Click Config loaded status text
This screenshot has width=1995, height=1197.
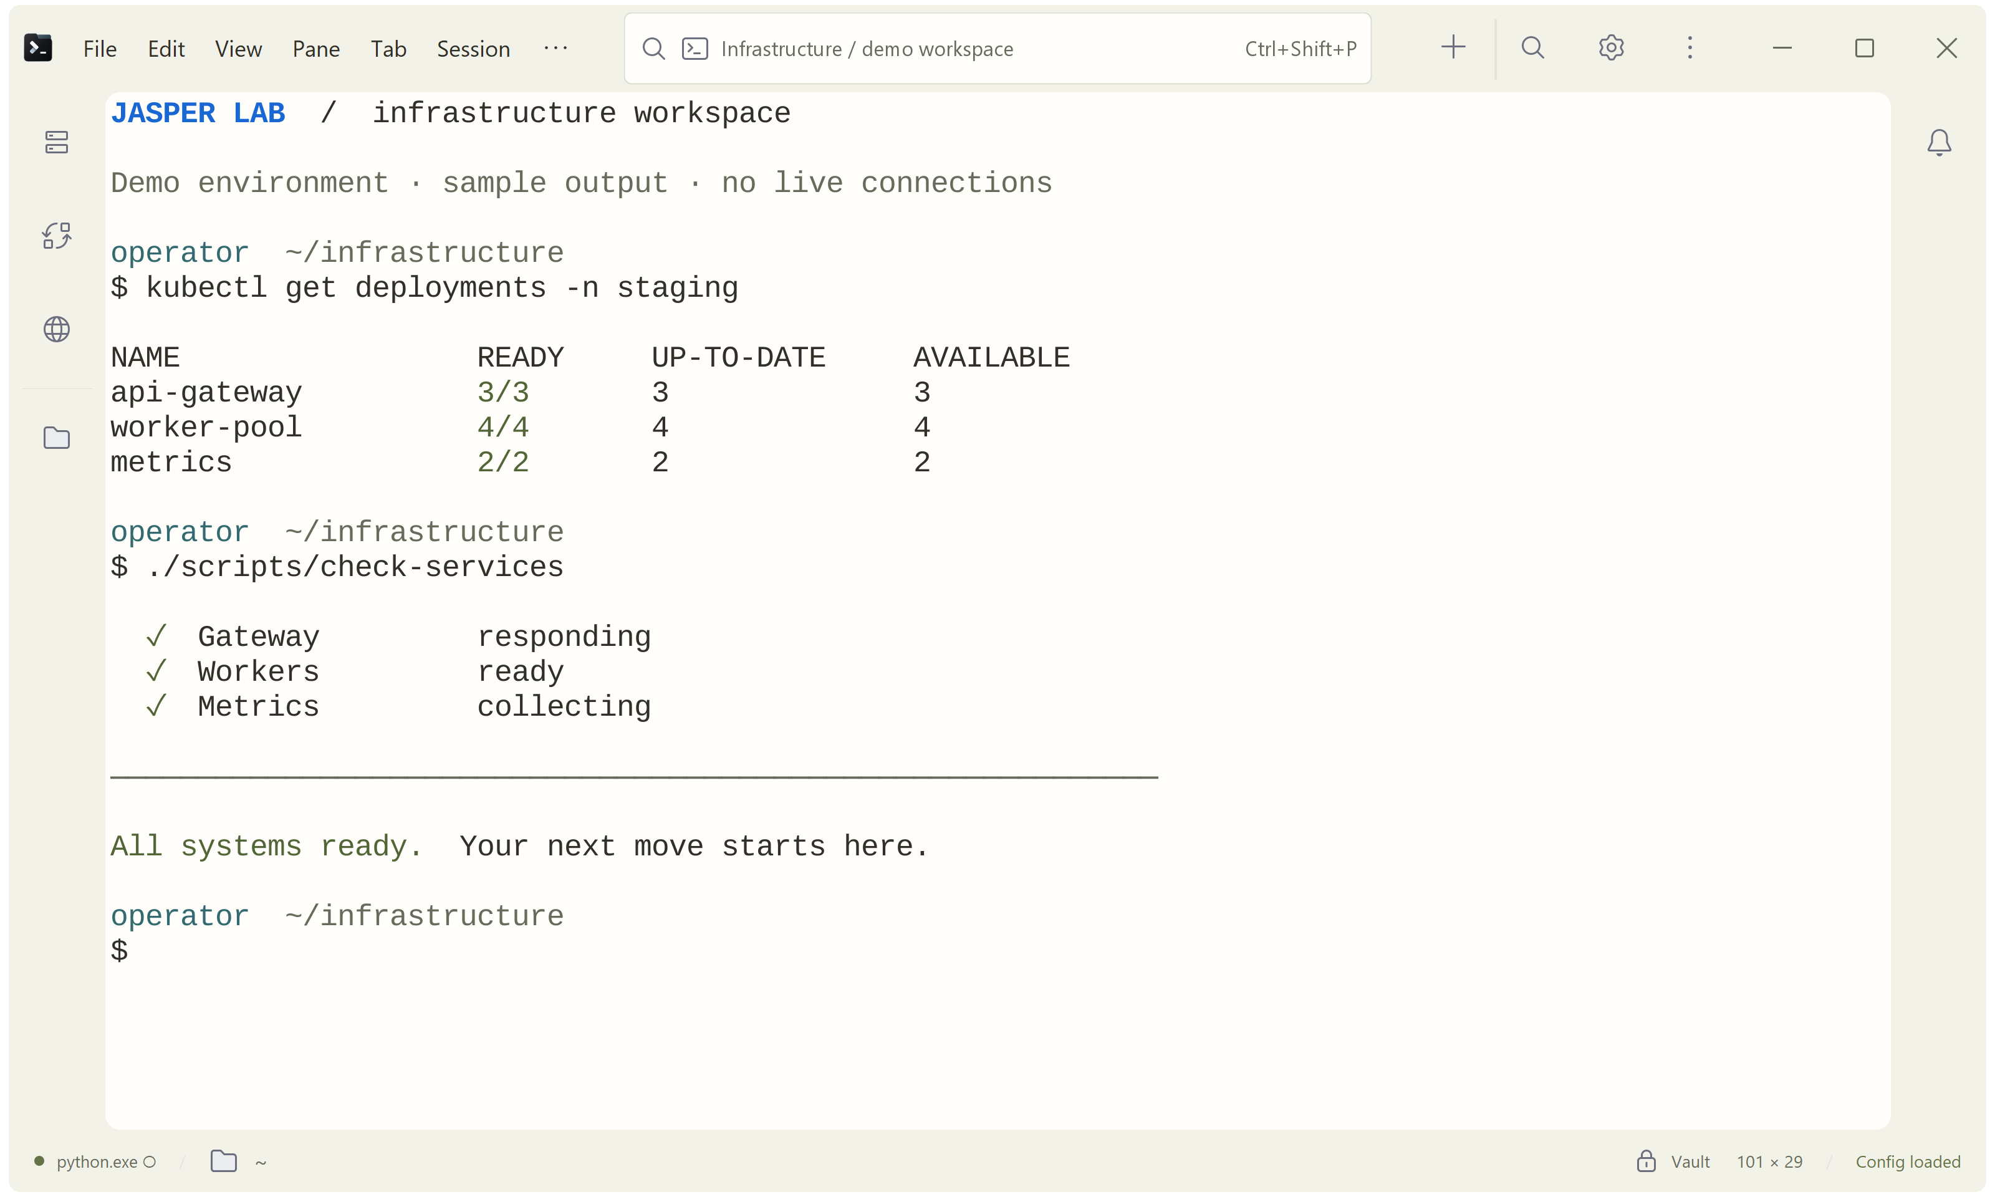[x=1908, y=1161]
